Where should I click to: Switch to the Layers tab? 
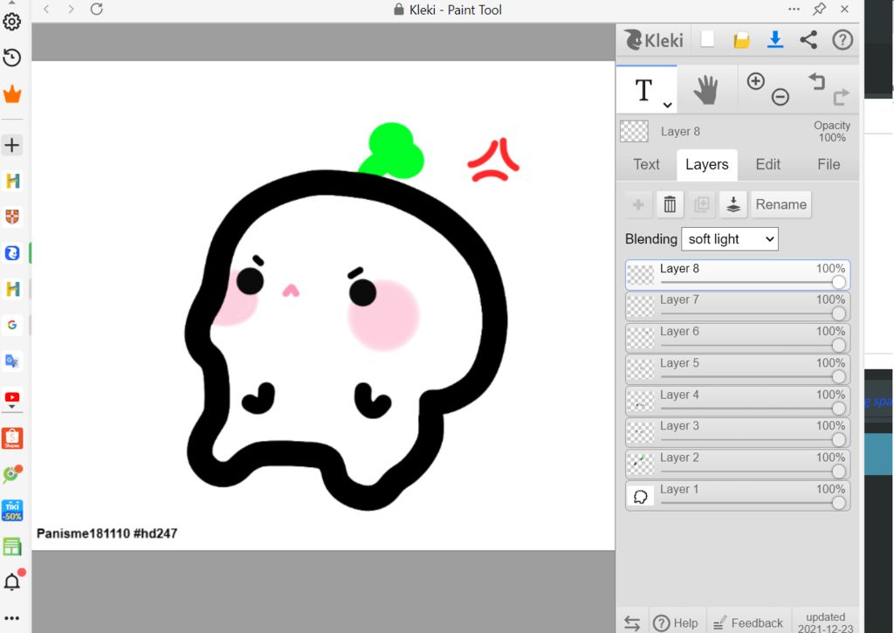pyautogui.click(x=707, y=165)
